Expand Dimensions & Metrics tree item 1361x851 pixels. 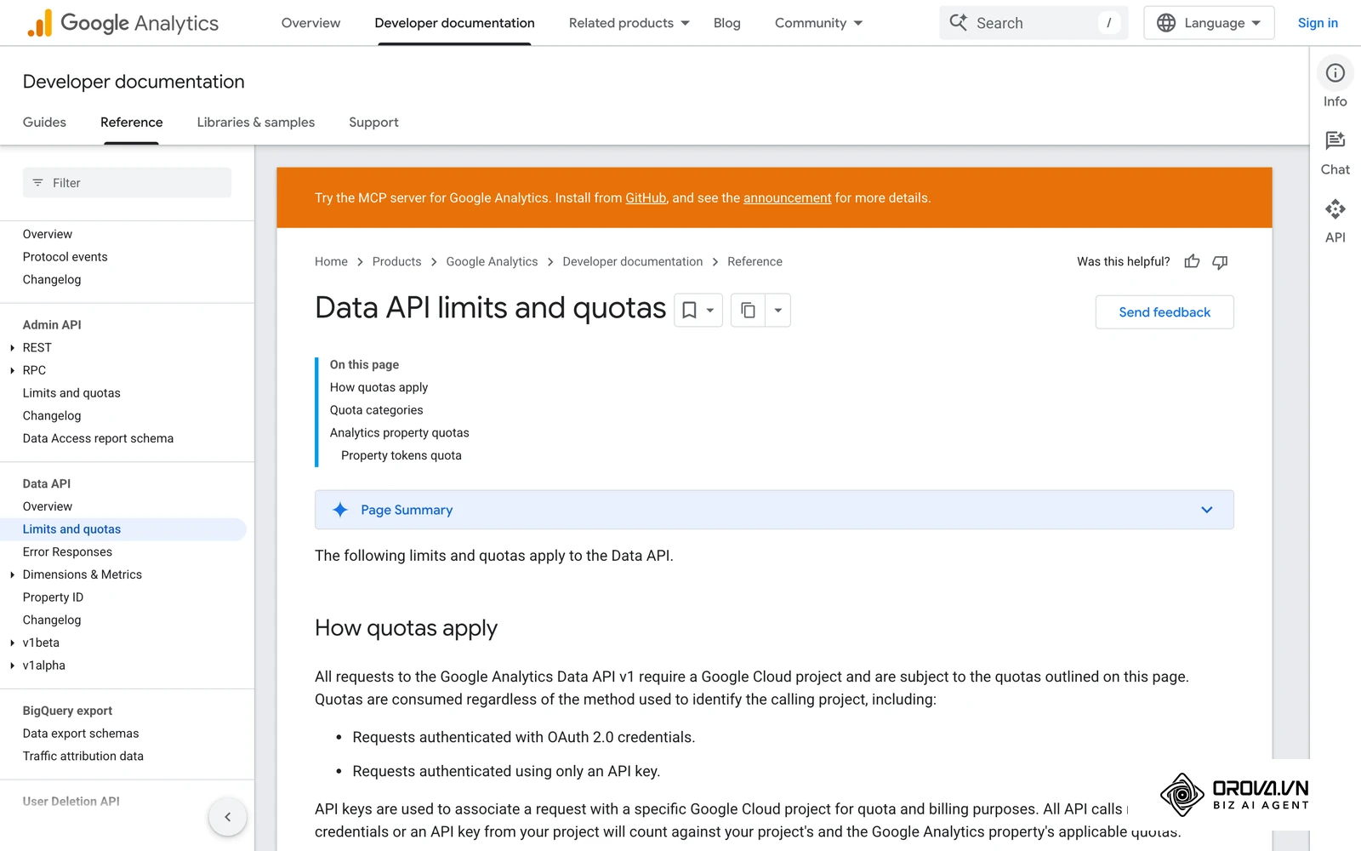[x=13, y=574]
